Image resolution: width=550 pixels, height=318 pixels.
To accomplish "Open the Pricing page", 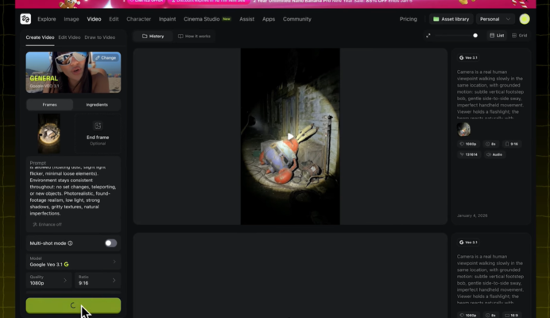I will click(x=409, y=19).
